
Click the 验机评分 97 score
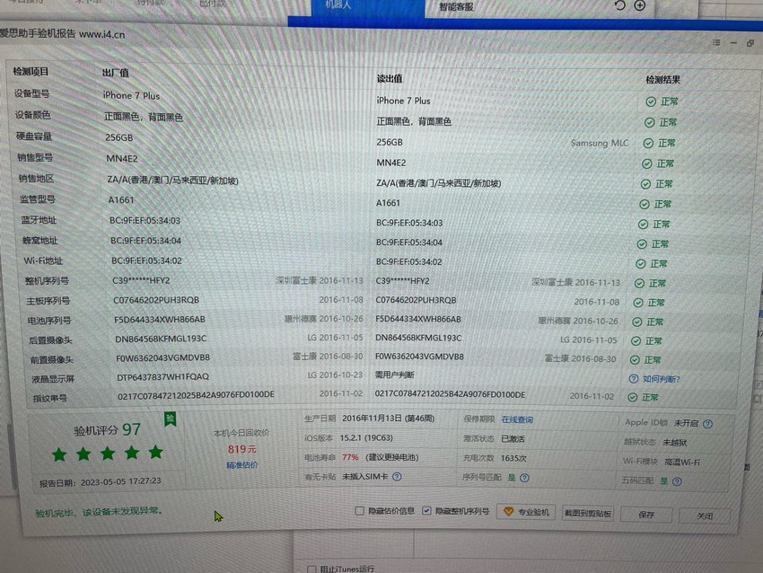[x=108, y=429]
